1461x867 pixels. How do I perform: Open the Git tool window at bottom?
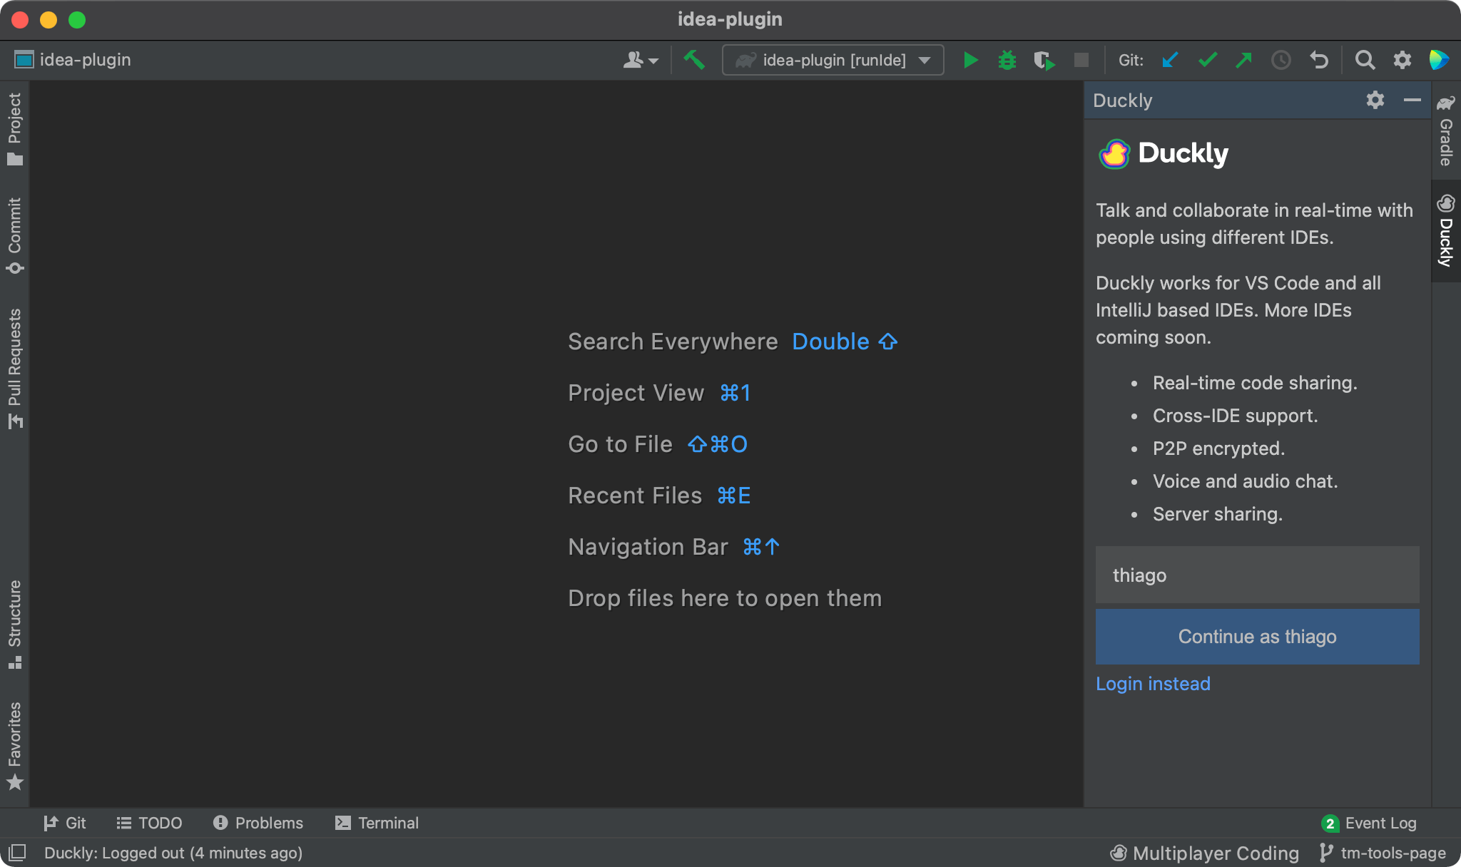65,823
